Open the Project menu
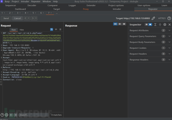The image size is (172, 120). [15, 1]
